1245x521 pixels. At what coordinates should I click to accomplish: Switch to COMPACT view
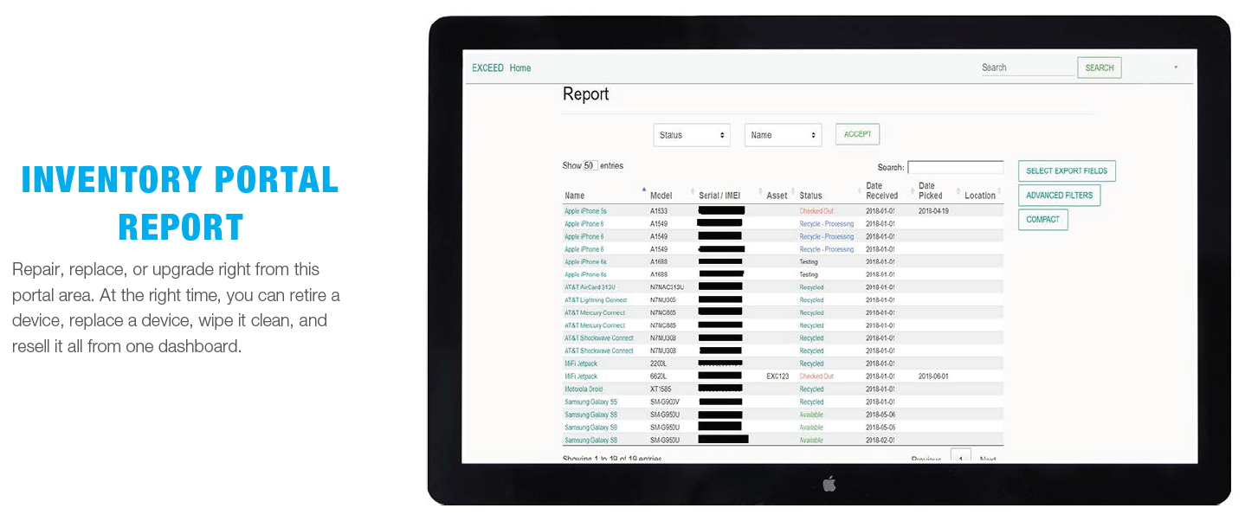(1042, 219)
